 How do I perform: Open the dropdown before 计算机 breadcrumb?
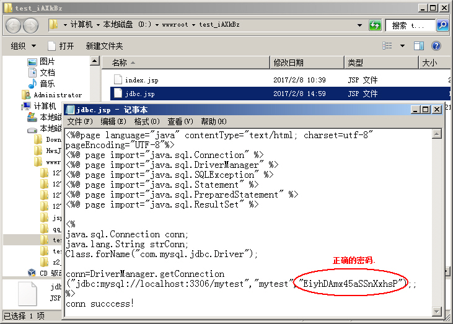tap(65, 25)
